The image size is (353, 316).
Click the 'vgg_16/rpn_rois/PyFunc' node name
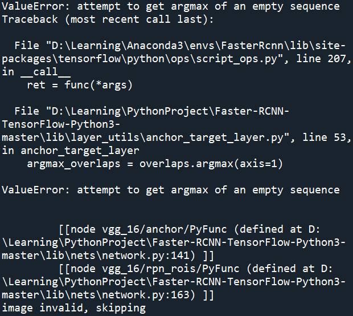[x=170, y=269]
